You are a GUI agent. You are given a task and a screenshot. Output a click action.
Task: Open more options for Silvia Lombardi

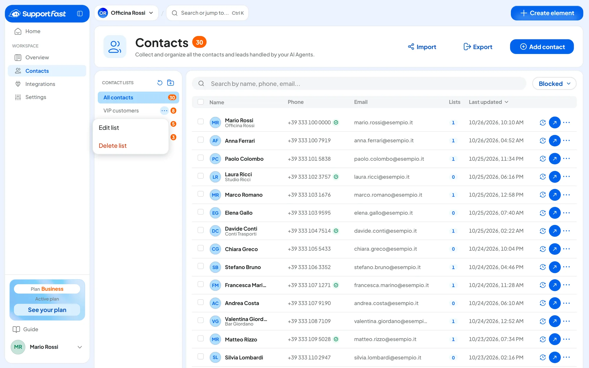click(567, 357)
